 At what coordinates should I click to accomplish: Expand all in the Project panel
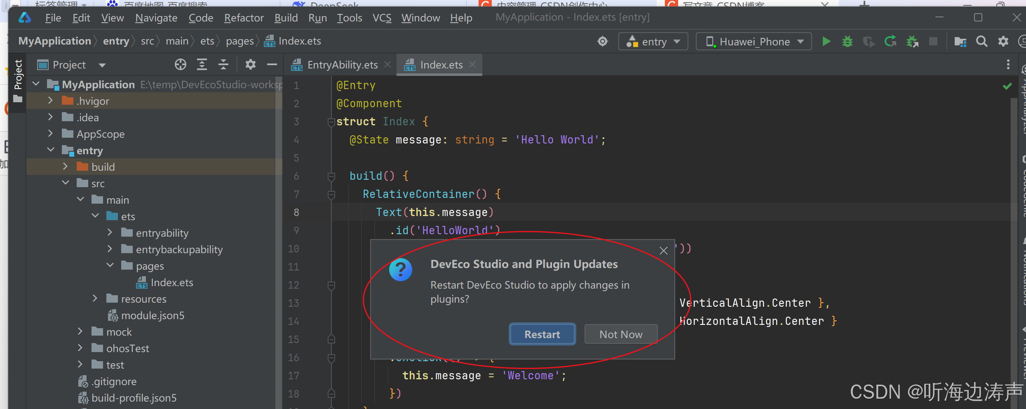[x=202, y=64]
